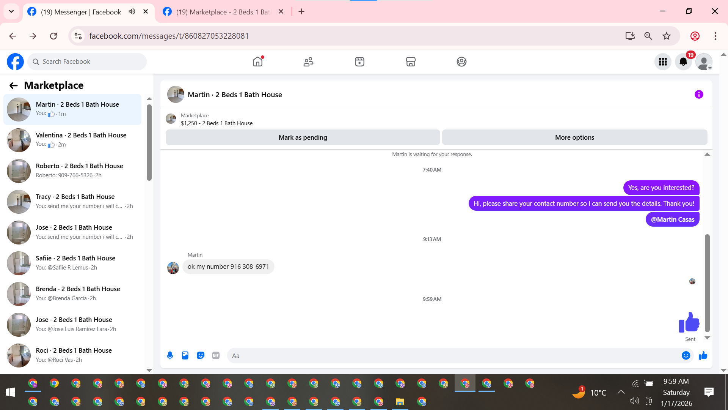Click More options button
728x410 pixels.
coord(574,137)
